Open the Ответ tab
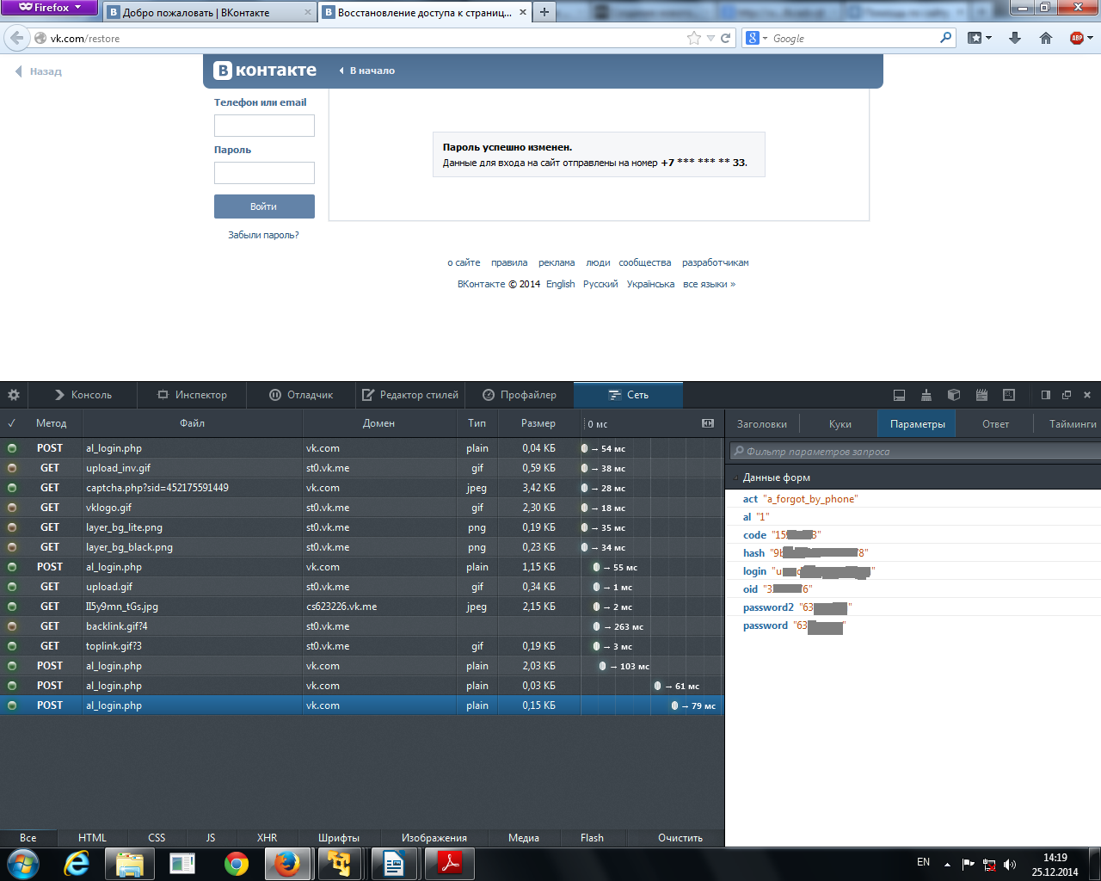Viewport: 1101px width, 881px height. tap(995, 423)
